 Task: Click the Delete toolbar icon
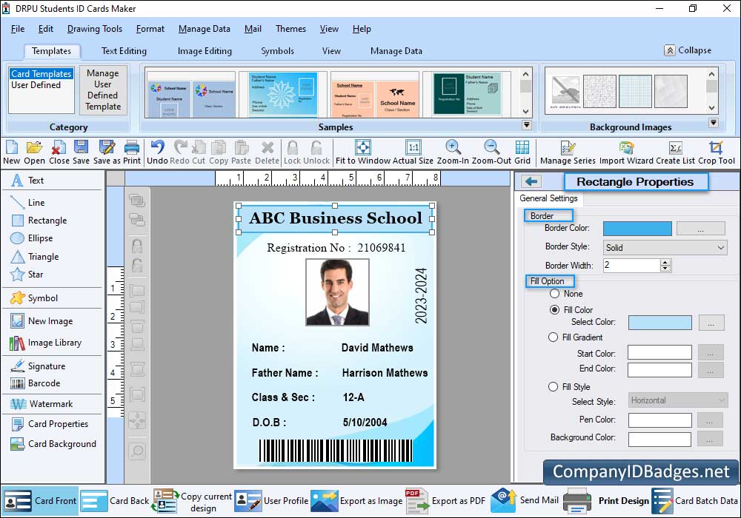(x=267, y=152)
